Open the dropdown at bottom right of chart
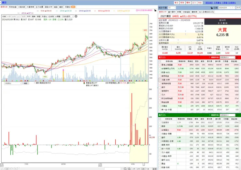 (x=151, y=169)
